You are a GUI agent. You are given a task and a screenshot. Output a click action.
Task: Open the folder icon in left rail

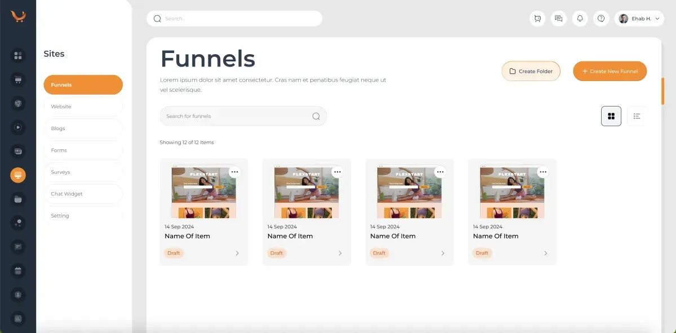[18, 199]
